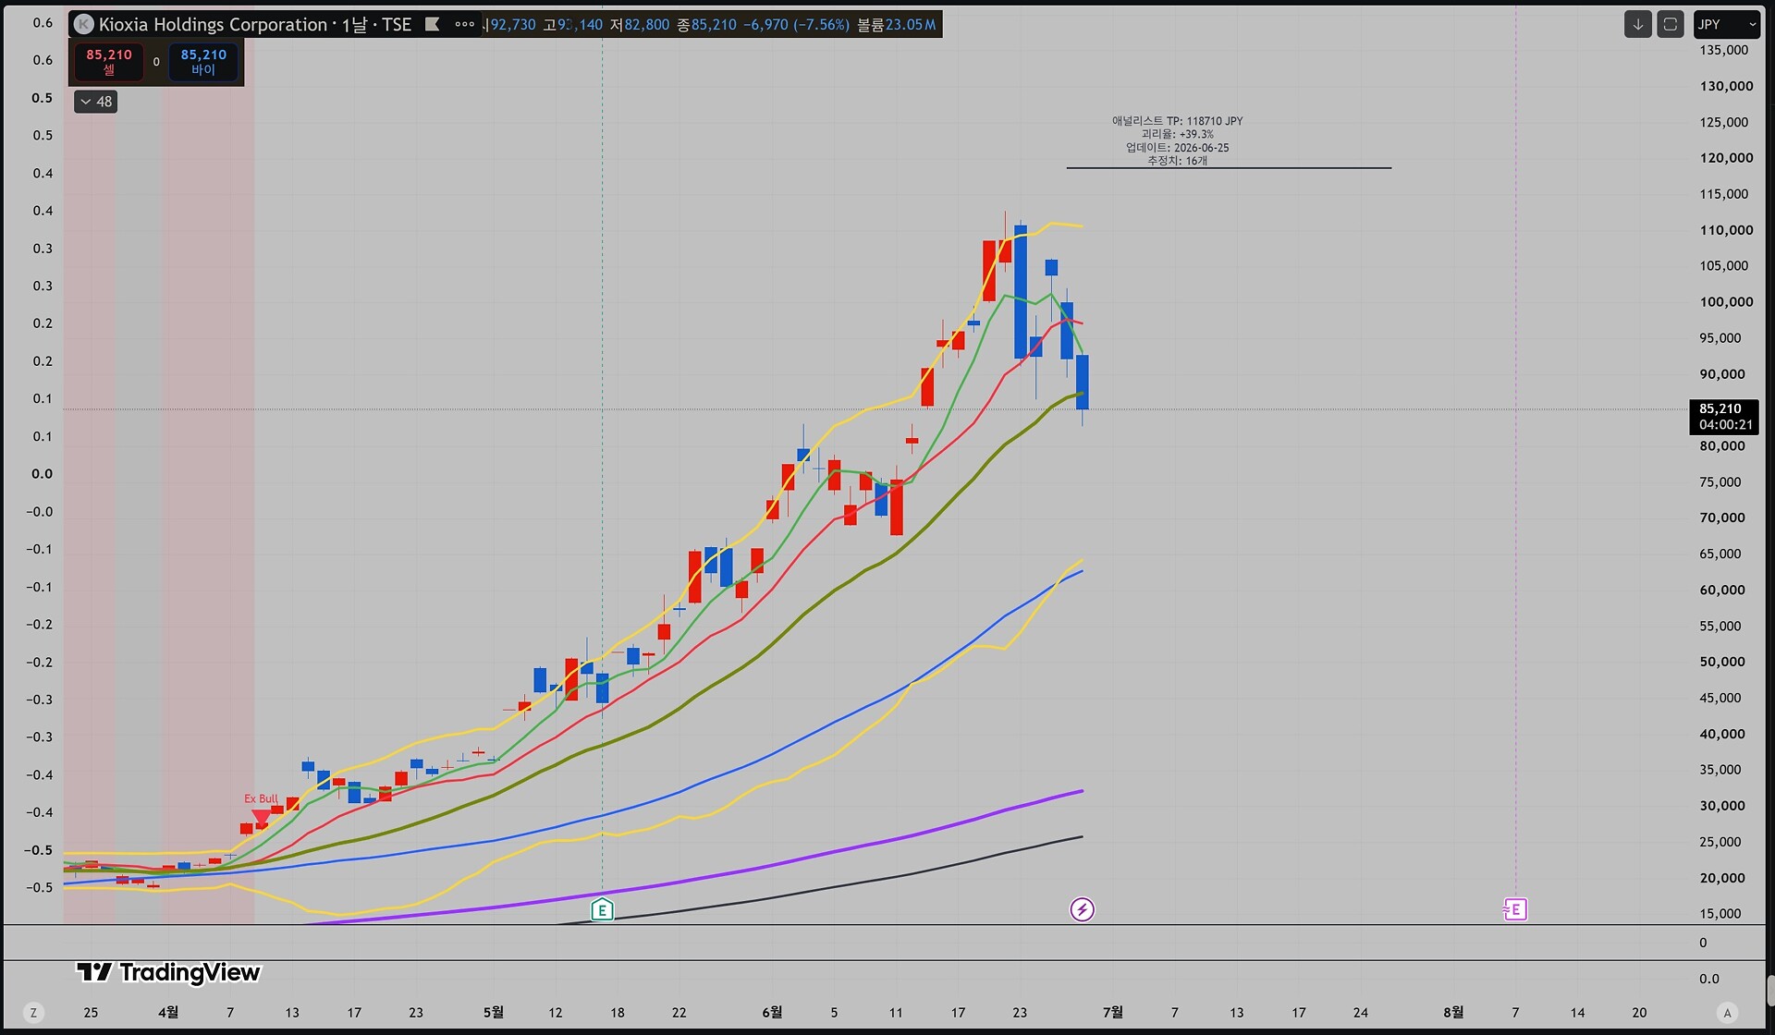The image size is (1775, 1035).
Task: Click the red 85,210 sell button
Action: coord(109,62)
